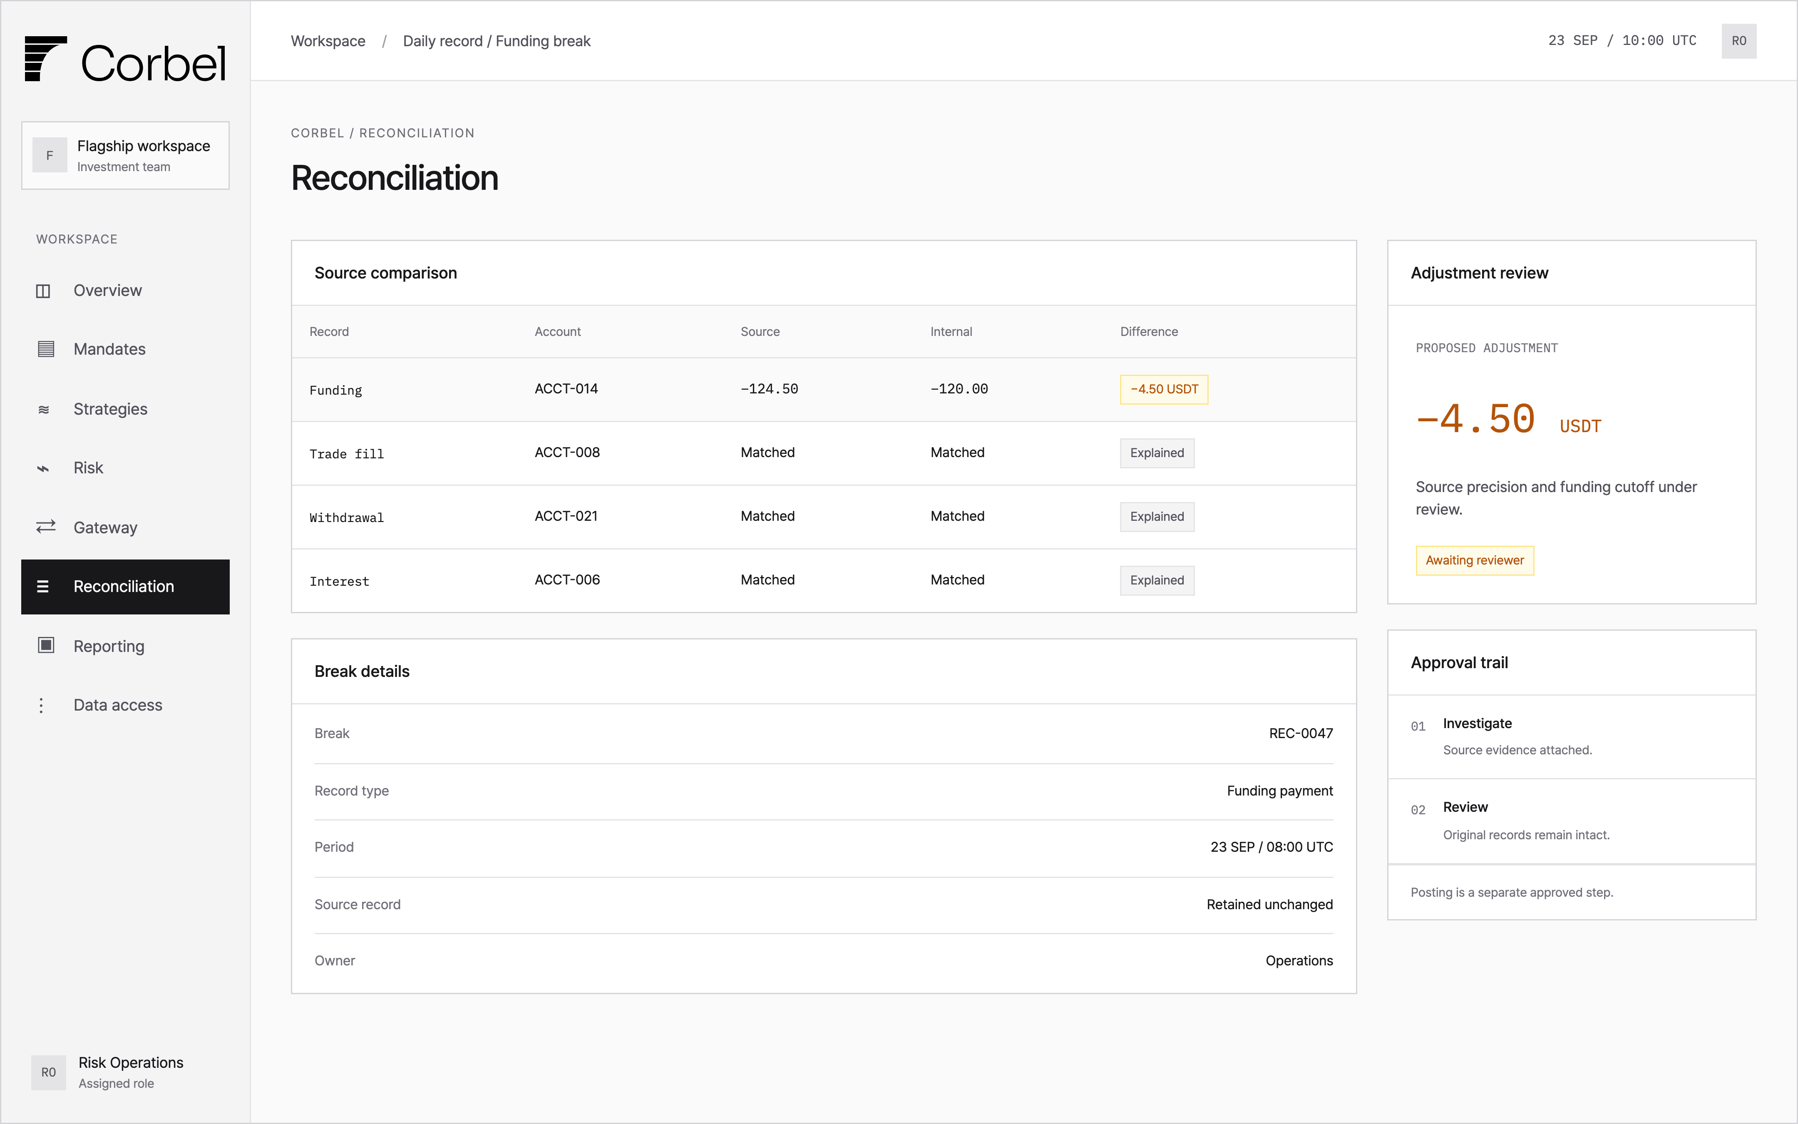Screen dimensions: 1798x1124
Task: Open the Strategies page
Action: tap(126, 409)
